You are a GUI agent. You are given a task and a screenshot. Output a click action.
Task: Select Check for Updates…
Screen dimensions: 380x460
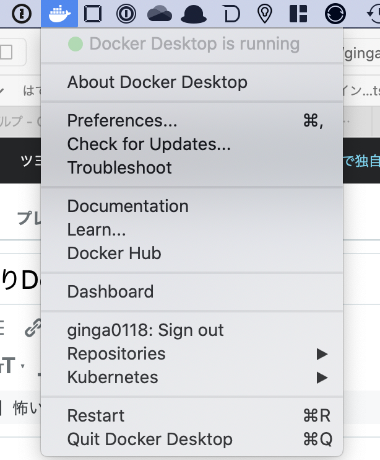pos(192,144)
